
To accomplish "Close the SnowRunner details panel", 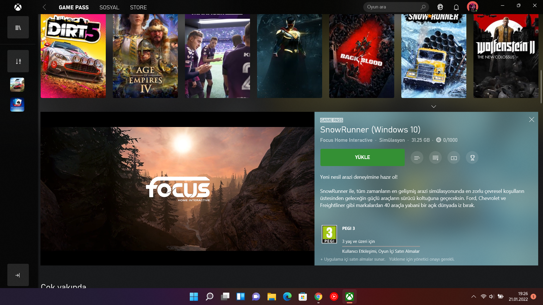I will tap(531, 120).
